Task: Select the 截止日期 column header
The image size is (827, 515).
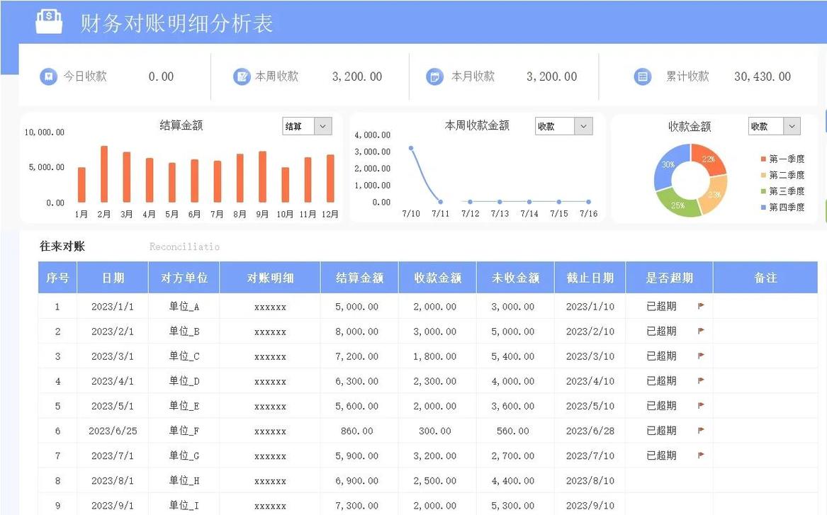Action: coord(590,277)
